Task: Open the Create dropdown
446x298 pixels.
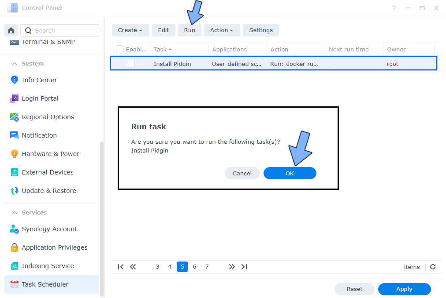Action: coord(130,30)
